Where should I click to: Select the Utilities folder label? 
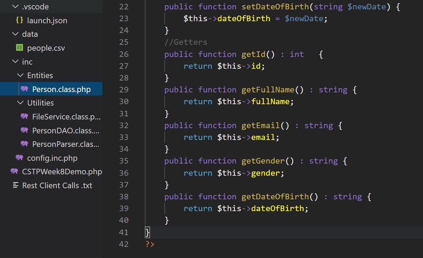click(x=40, y=103)
